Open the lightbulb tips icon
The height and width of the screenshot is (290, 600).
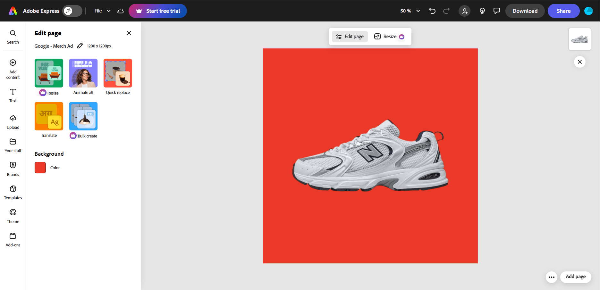click(x=482, y=11)
